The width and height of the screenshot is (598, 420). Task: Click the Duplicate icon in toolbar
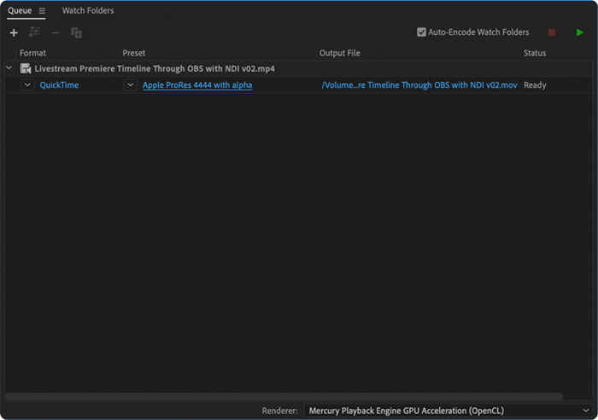(76, 32)
